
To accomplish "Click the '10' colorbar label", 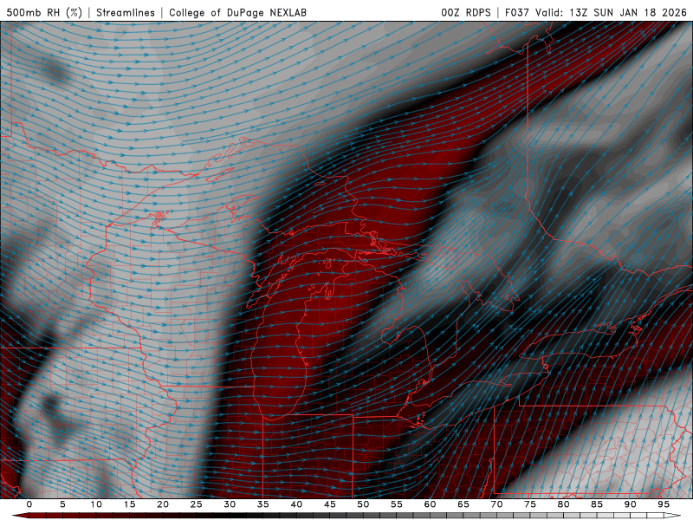I will pos(96,504).
